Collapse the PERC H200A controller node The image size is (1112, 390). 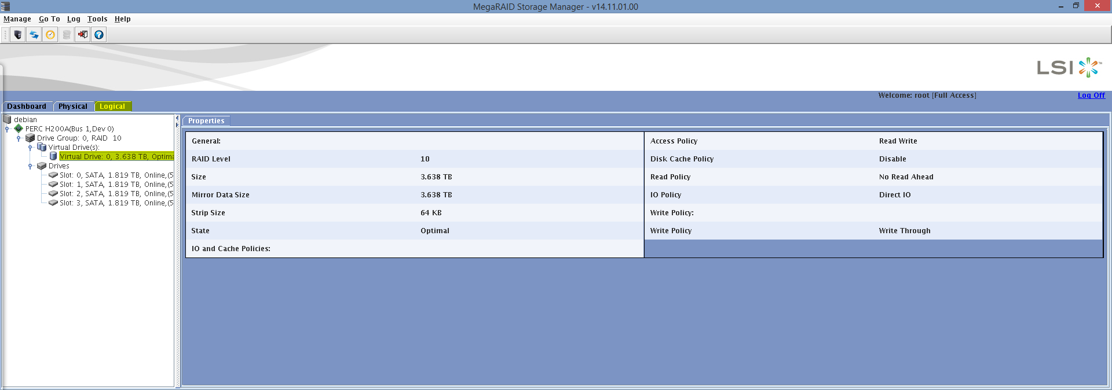[7, 129]
